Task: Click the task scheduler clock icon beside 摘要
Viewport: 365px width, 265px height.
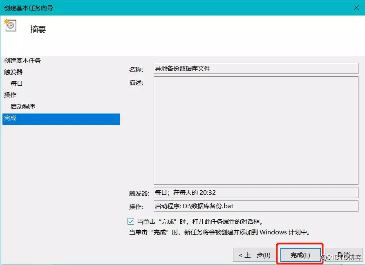Action: pos(10,25)
